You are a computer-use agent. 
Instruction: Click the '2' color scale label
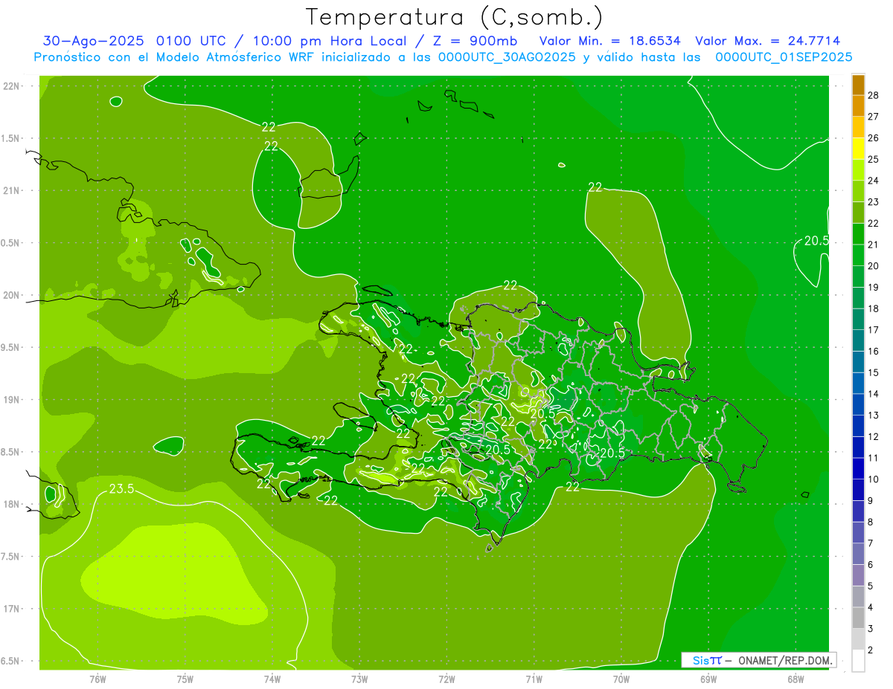click(x=871, y=650)
